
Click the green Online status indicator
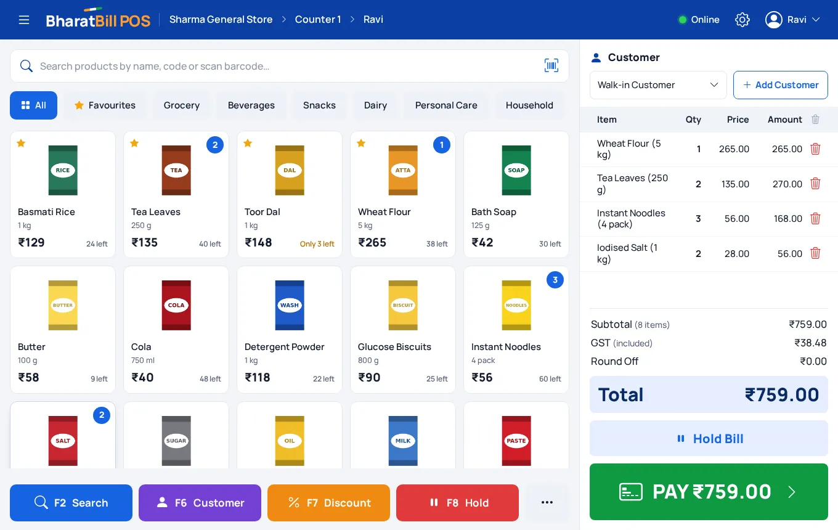(682, 20)
